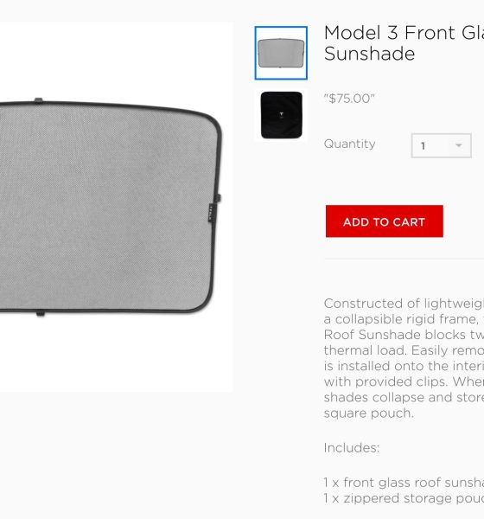
Task: Click the Includes: heading text
Action: (352, 448)
